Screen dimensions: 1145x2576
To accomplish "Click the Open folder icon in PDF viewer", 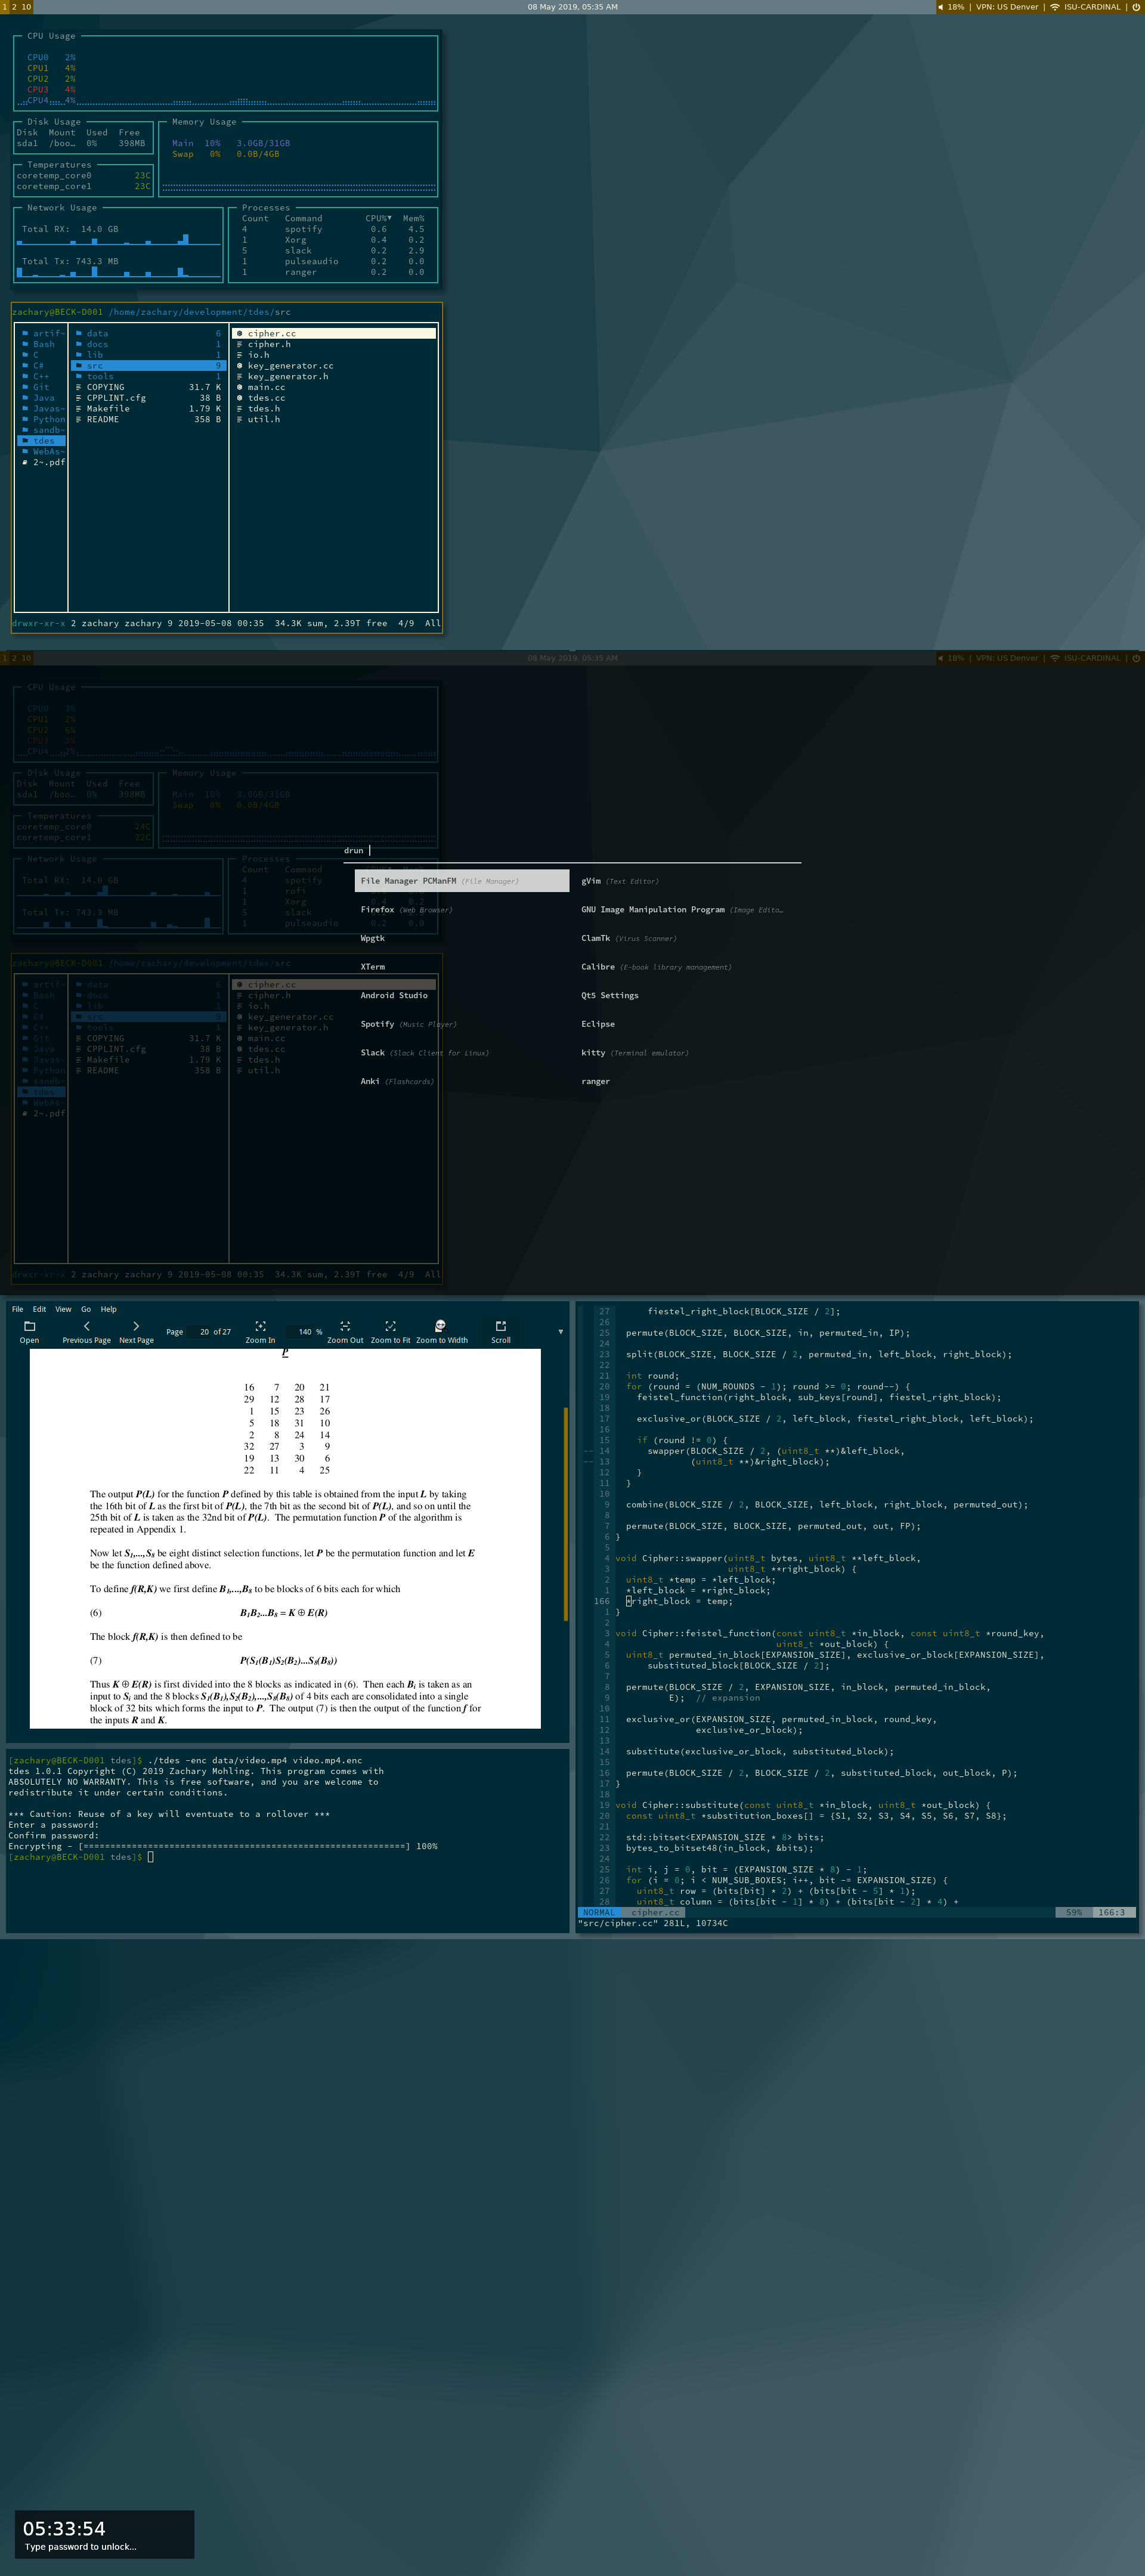I will pos(29,1326).
